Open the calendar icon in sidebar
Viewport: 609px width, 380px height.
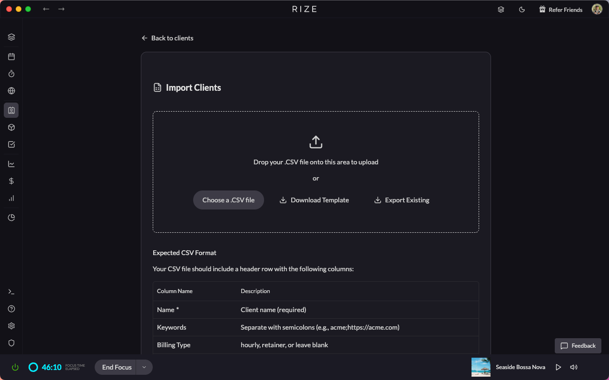click(11, 57)
